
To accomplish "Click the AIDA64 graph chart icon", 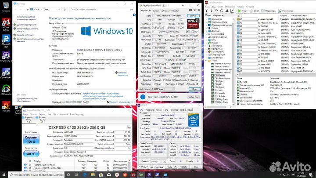I will click(x=232, y=11).
